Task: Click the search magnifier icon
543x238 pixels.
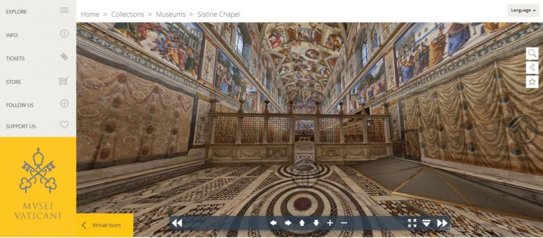Action: [x=532, y=53]
